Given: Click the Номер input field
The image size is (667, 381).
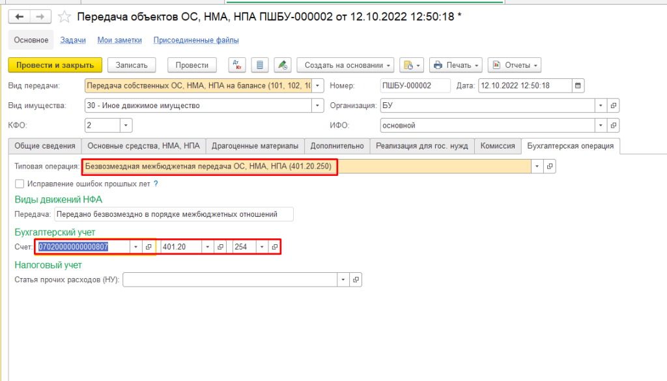Looking at the screenshot, I should (415, 85).
